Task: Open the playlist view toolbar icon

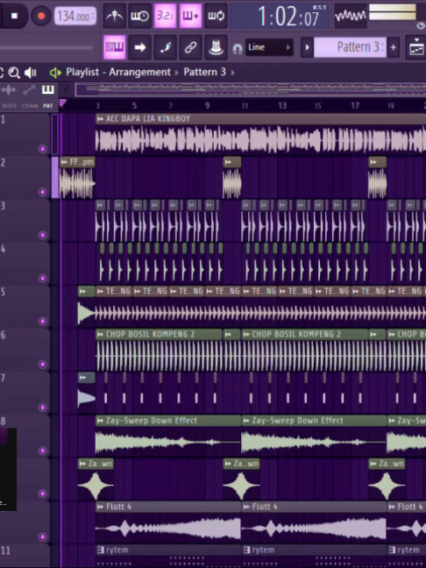Action: point(115,47)
